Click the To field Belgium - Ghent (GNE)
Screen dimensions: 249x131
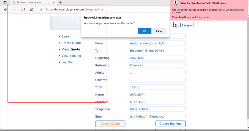pos(157,50)
